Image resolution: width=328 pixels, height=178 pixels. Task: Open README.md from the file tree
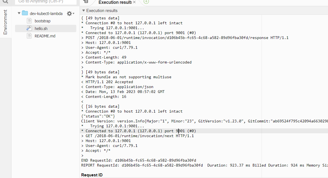pos(45,36)
